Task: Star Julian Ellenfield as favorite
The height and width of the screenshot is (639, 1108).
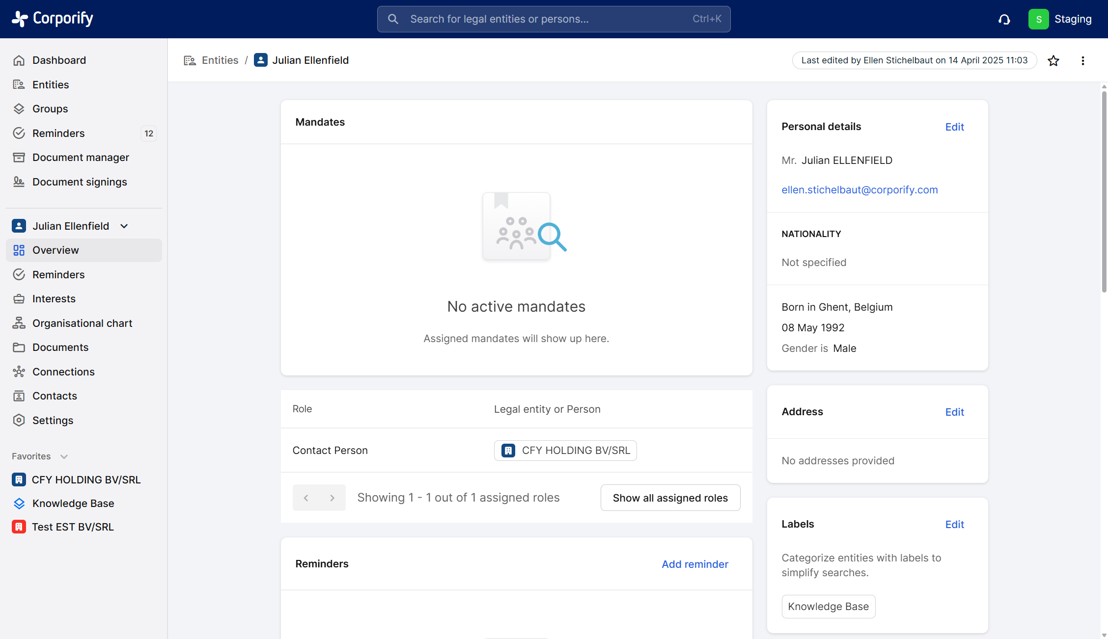Action: (1053, 60)
